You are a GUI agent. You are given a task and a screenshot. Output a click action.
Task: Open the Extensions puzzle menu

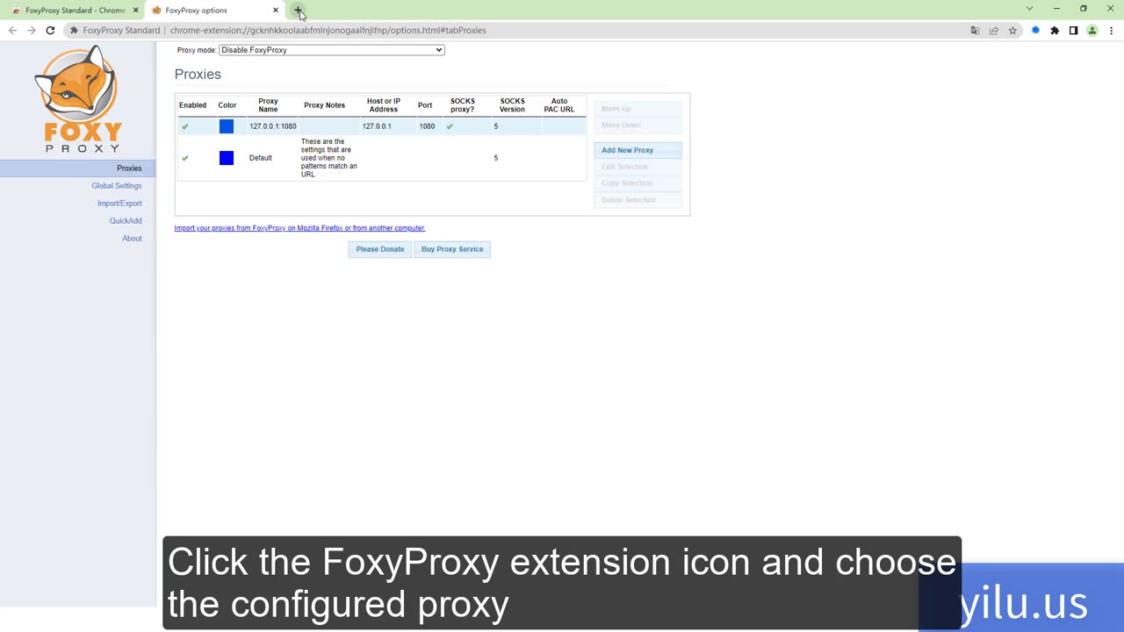pyautogui.click(x=1055, y=30)
